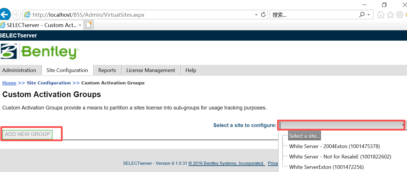This screenshot has height=172, width=407.
Task: Click inside the browser search box
Action: 313,15
